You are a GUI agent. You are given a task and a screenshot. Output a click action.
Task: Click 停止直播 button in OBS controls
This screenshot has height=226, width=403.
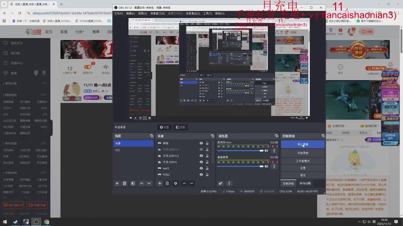coord(303,144)
